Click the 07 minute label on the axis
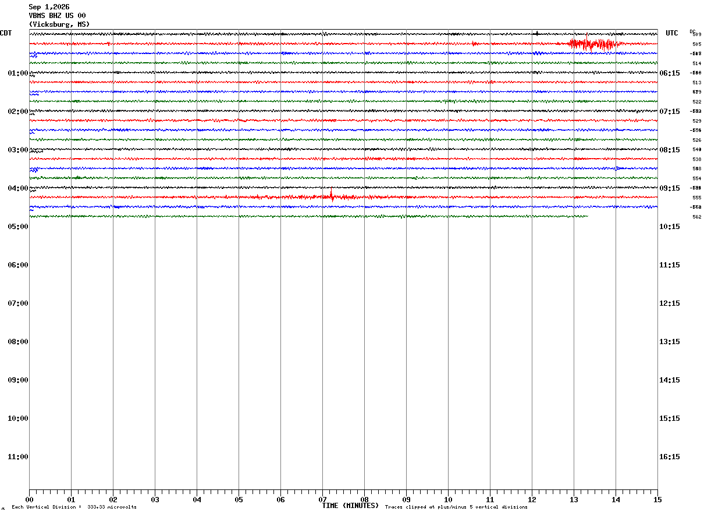 322,500
